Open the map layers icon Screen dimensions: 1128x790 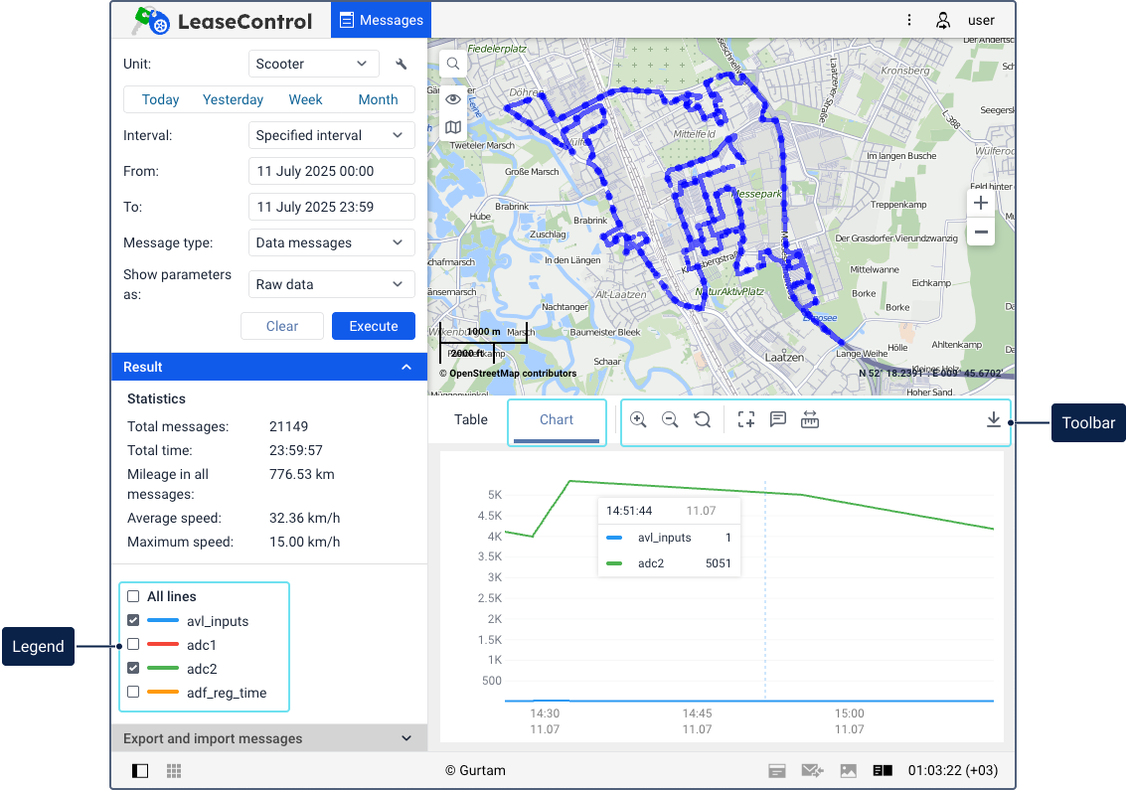452,127
